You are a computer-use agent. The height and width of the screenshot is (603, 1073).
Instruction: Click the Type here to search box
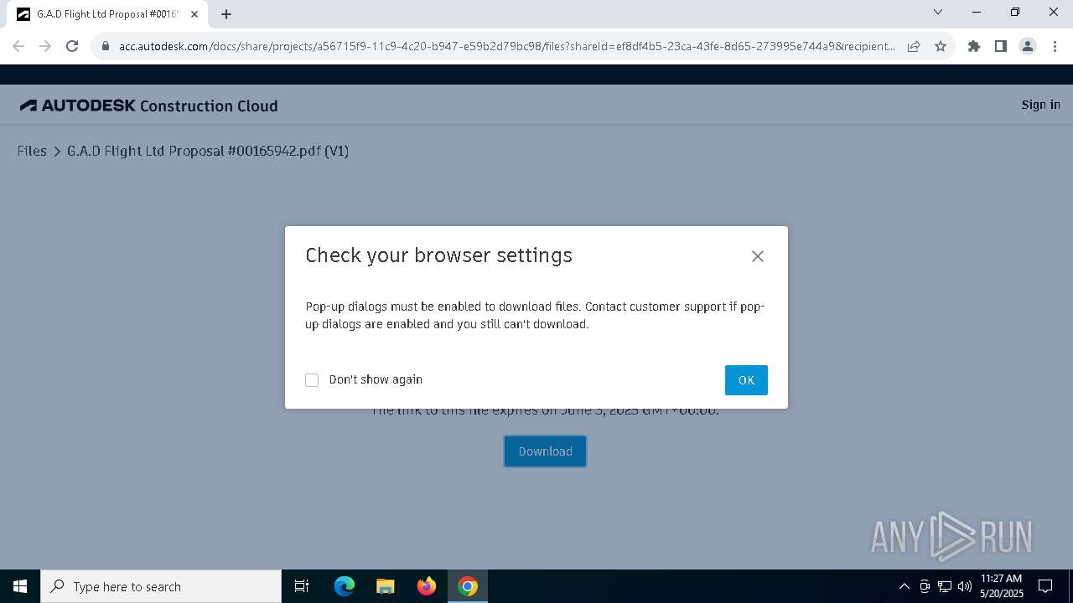[x=161, y=586]
